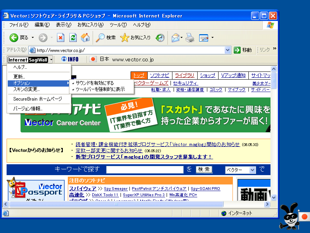Click the Internet SagiWall logo button
Image resolution: width=310 pixels, height=233 pixels.
pos(28,60)
